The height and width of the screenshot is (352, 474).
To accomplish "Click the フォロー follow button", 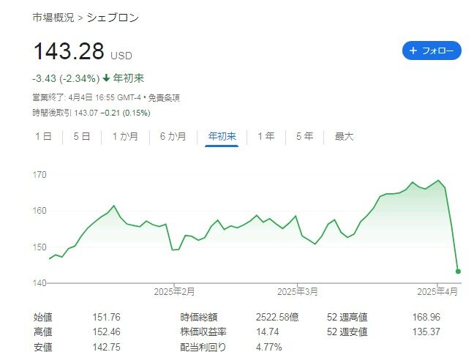I will [432, 50].
